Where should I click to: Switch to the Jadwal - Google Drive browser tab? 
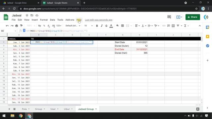point(20,3)
